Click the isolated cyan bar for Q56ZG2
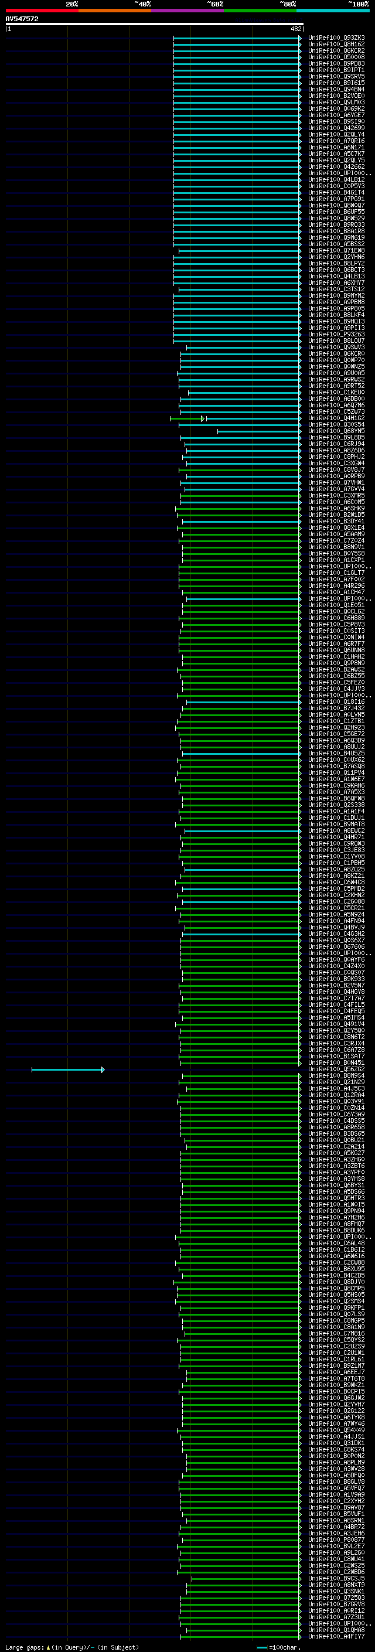Image resolution: width=375 pixels, height=1652 pixels. pos(68,1069)
